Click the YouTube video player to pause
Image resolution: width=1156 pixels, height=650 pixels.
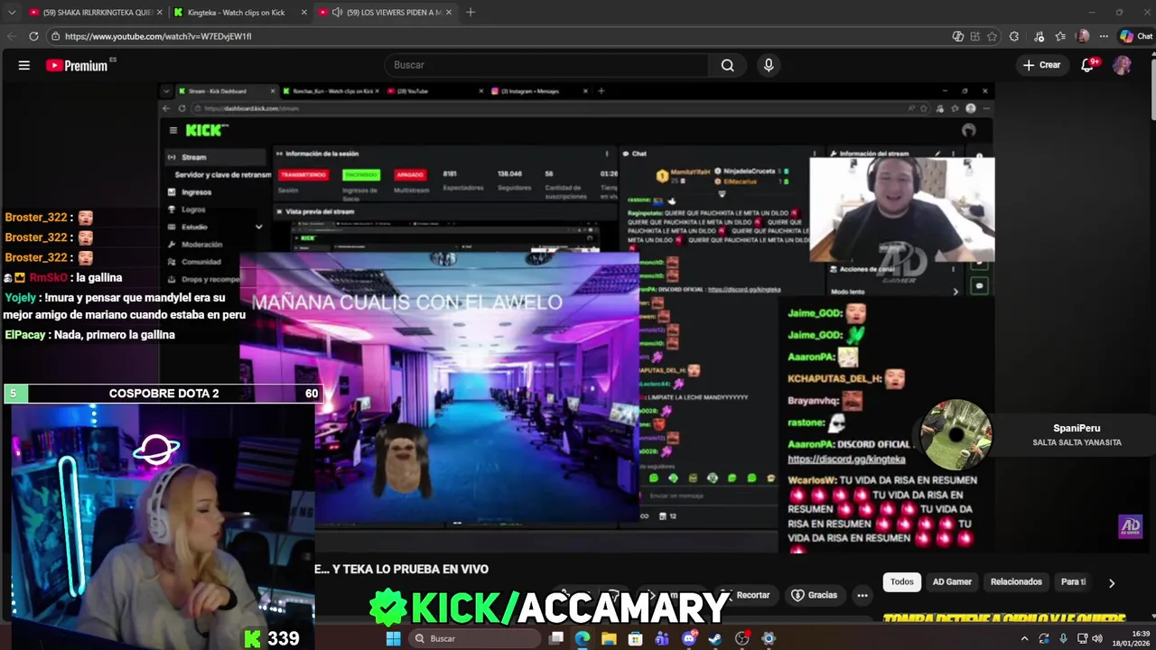[576, 316]
